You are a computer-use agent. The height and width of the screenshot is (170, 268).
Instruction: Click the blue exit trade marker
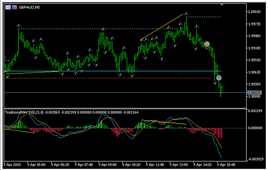(219, 78)
